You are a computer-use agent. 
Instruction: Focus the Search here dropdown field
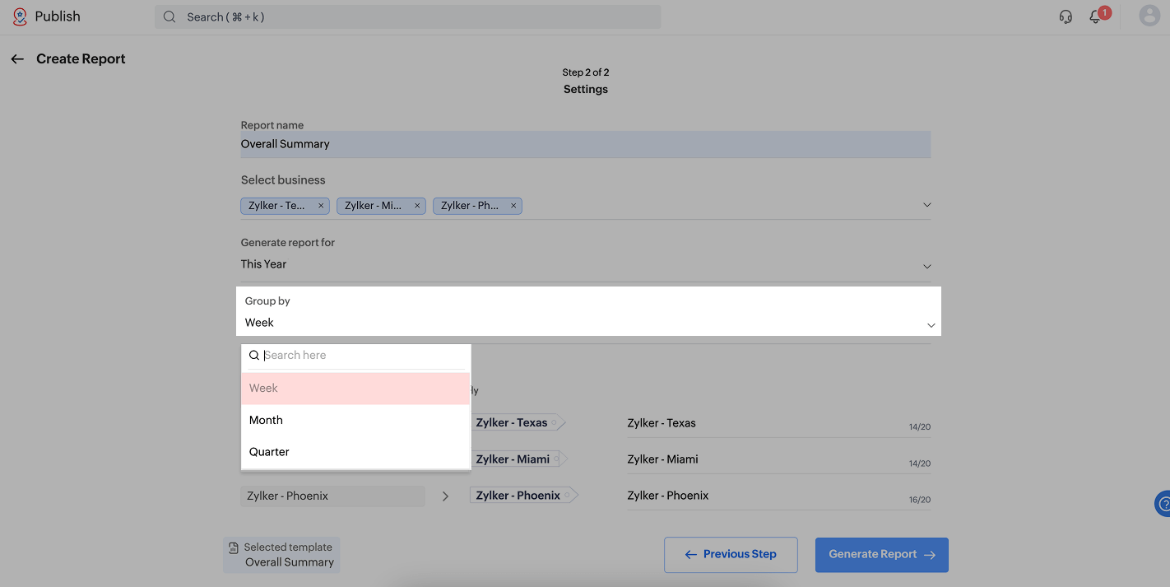coord(355,356)
